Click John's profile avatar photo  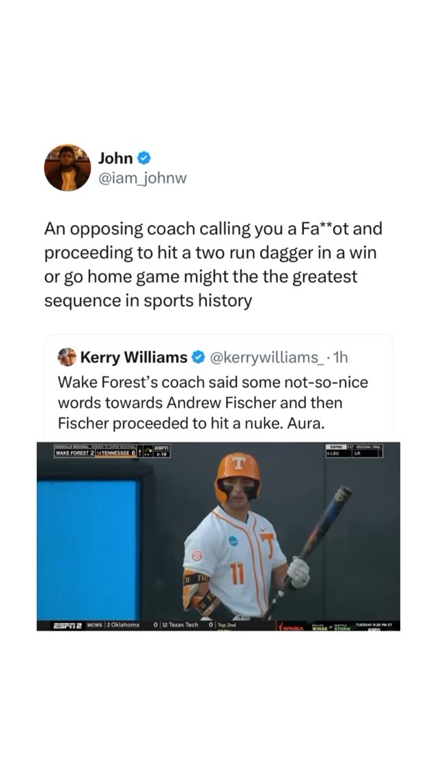pos(68,168)
